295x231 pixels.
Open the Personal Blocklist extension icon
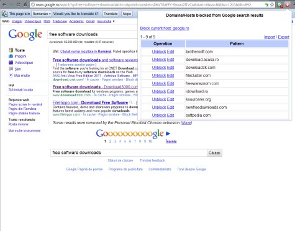coord(288,4)
